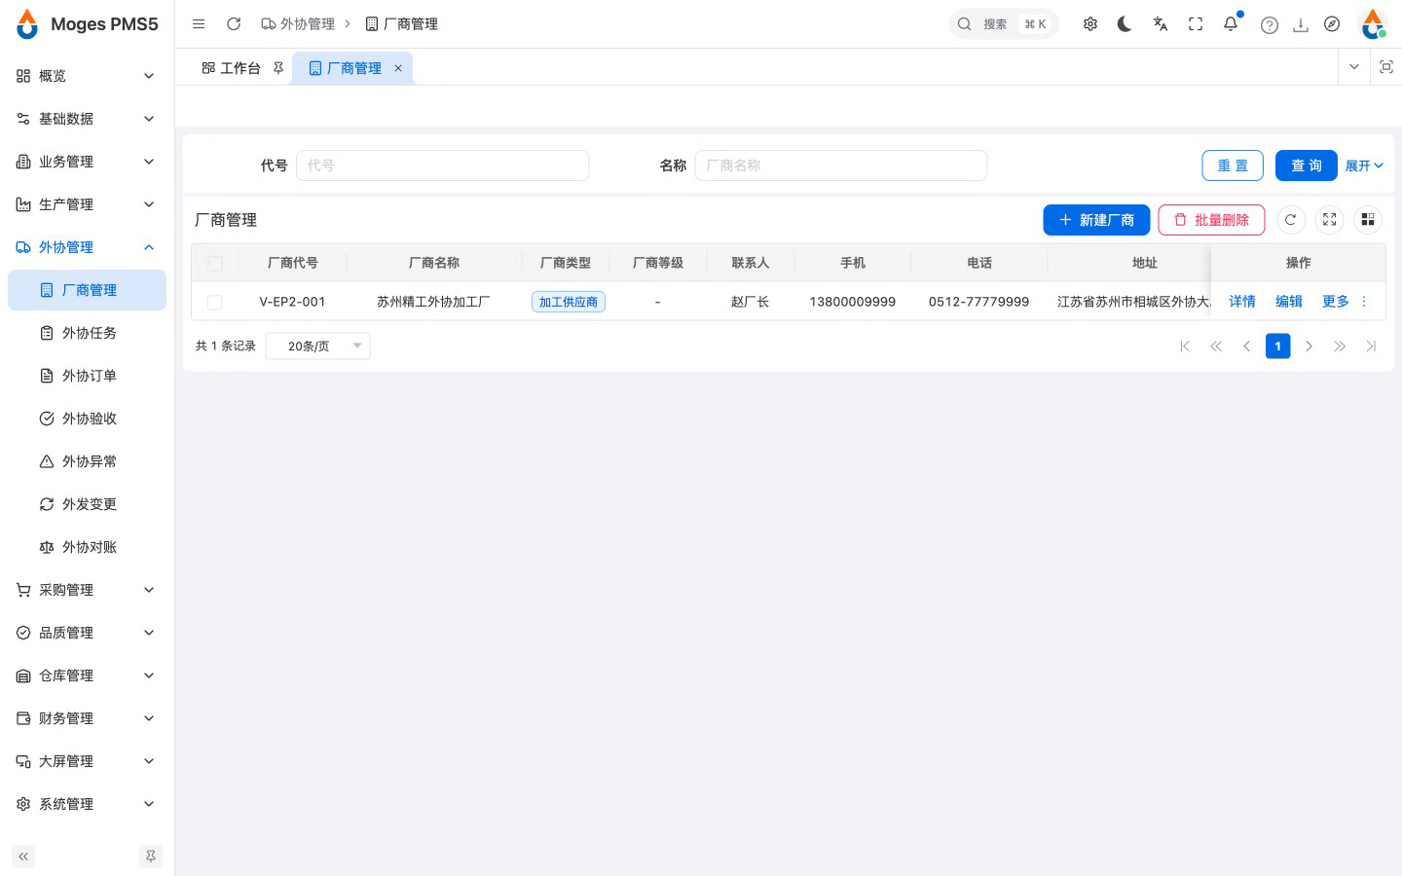The image size is (1402, 876).
Task: Open table column settings grid icon
Action: click(1368, 220)
